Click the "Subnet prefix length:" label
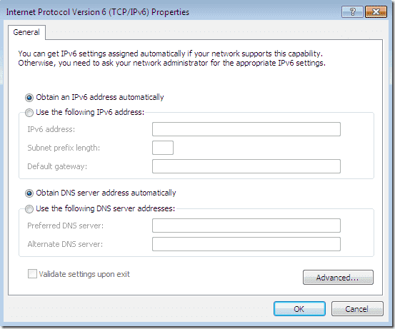 64,148
